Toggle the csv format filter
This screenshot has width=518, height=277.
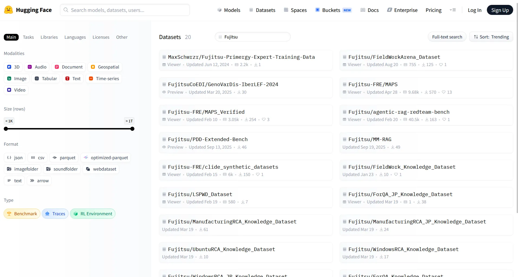[x=38, y=158]
